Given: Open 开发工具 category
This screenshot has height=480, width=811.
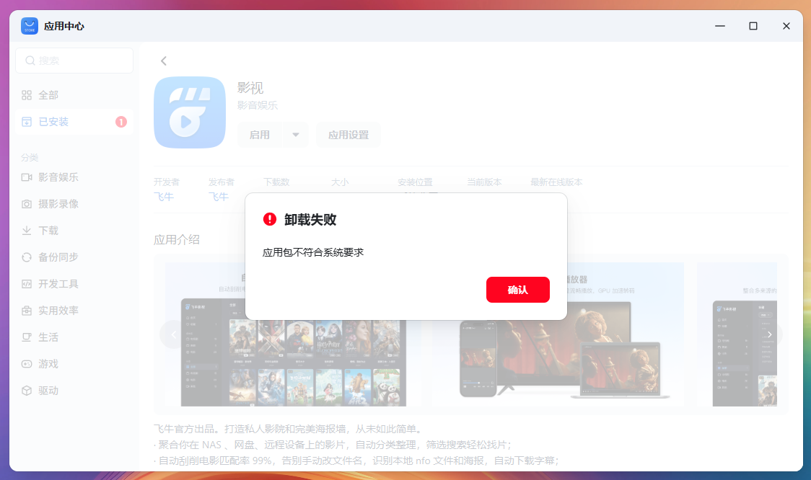Looking at the screenshot, I should click(74, 284).
